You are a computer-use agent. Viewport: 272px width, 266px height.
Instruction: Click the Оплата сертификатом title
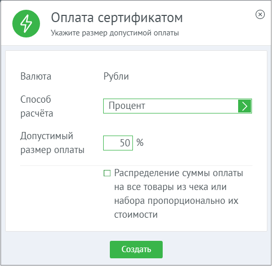click(x=116, y=17)
